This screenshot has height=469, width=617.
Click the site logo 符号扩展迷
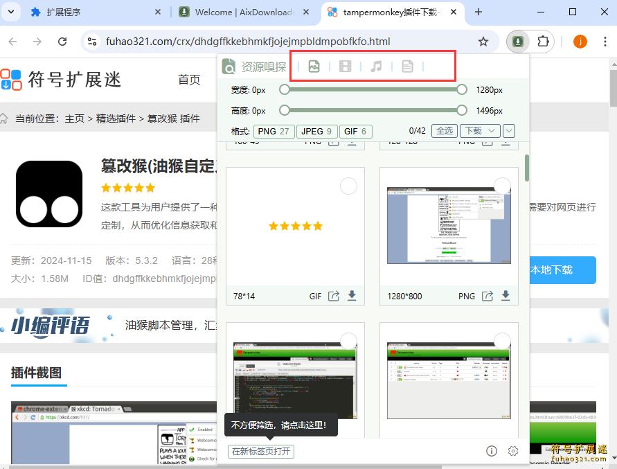coord(61,80)
